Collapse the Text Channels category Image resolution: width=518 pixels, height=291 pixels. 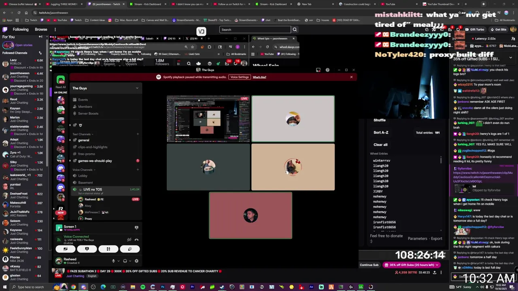[x=83, y=134]
